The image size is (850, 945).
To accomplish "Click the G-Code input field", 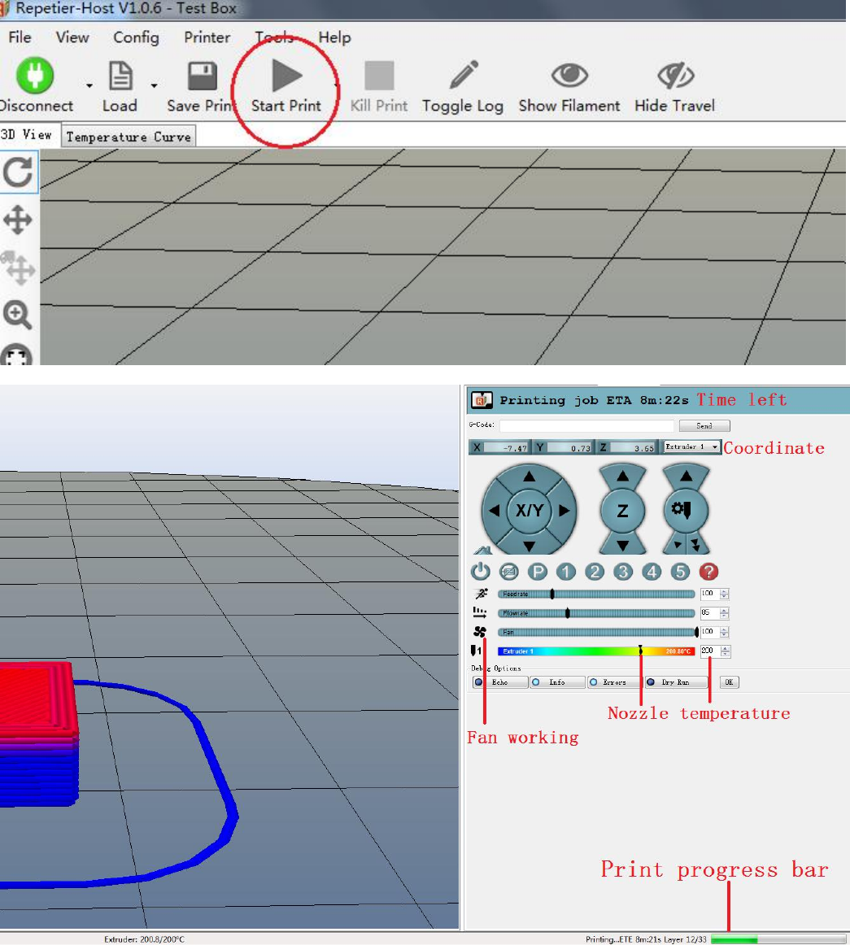I will pos(586,425).
